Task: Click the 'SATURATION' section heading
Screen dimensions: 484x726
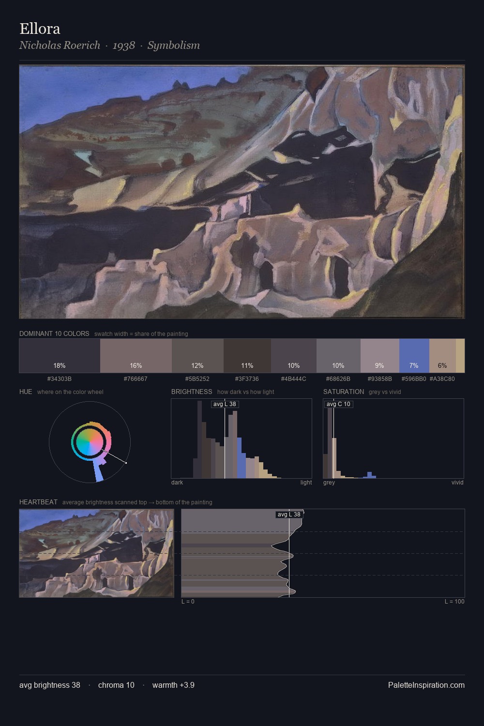Action: point(344,392)
